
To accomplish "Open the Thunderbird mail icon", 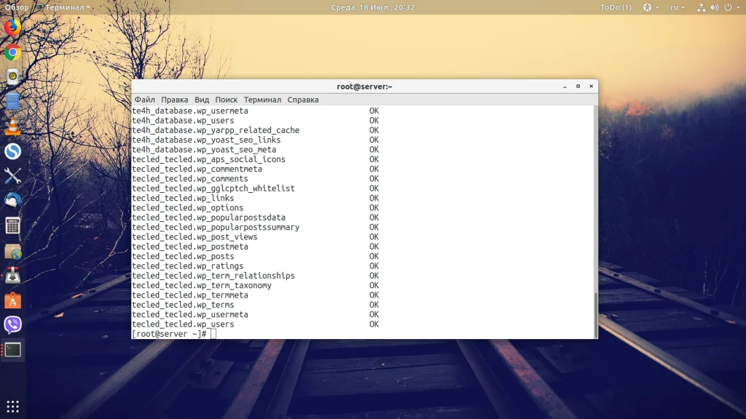I will pos(13,201).
